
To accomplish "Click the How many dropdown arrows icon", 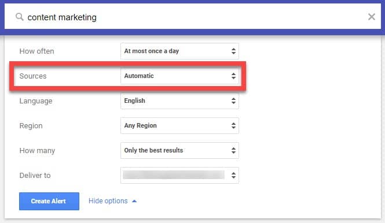I will [x=233, y=150].
